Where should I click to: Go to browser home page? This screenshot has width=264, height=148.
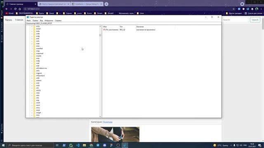click(20, 9)
